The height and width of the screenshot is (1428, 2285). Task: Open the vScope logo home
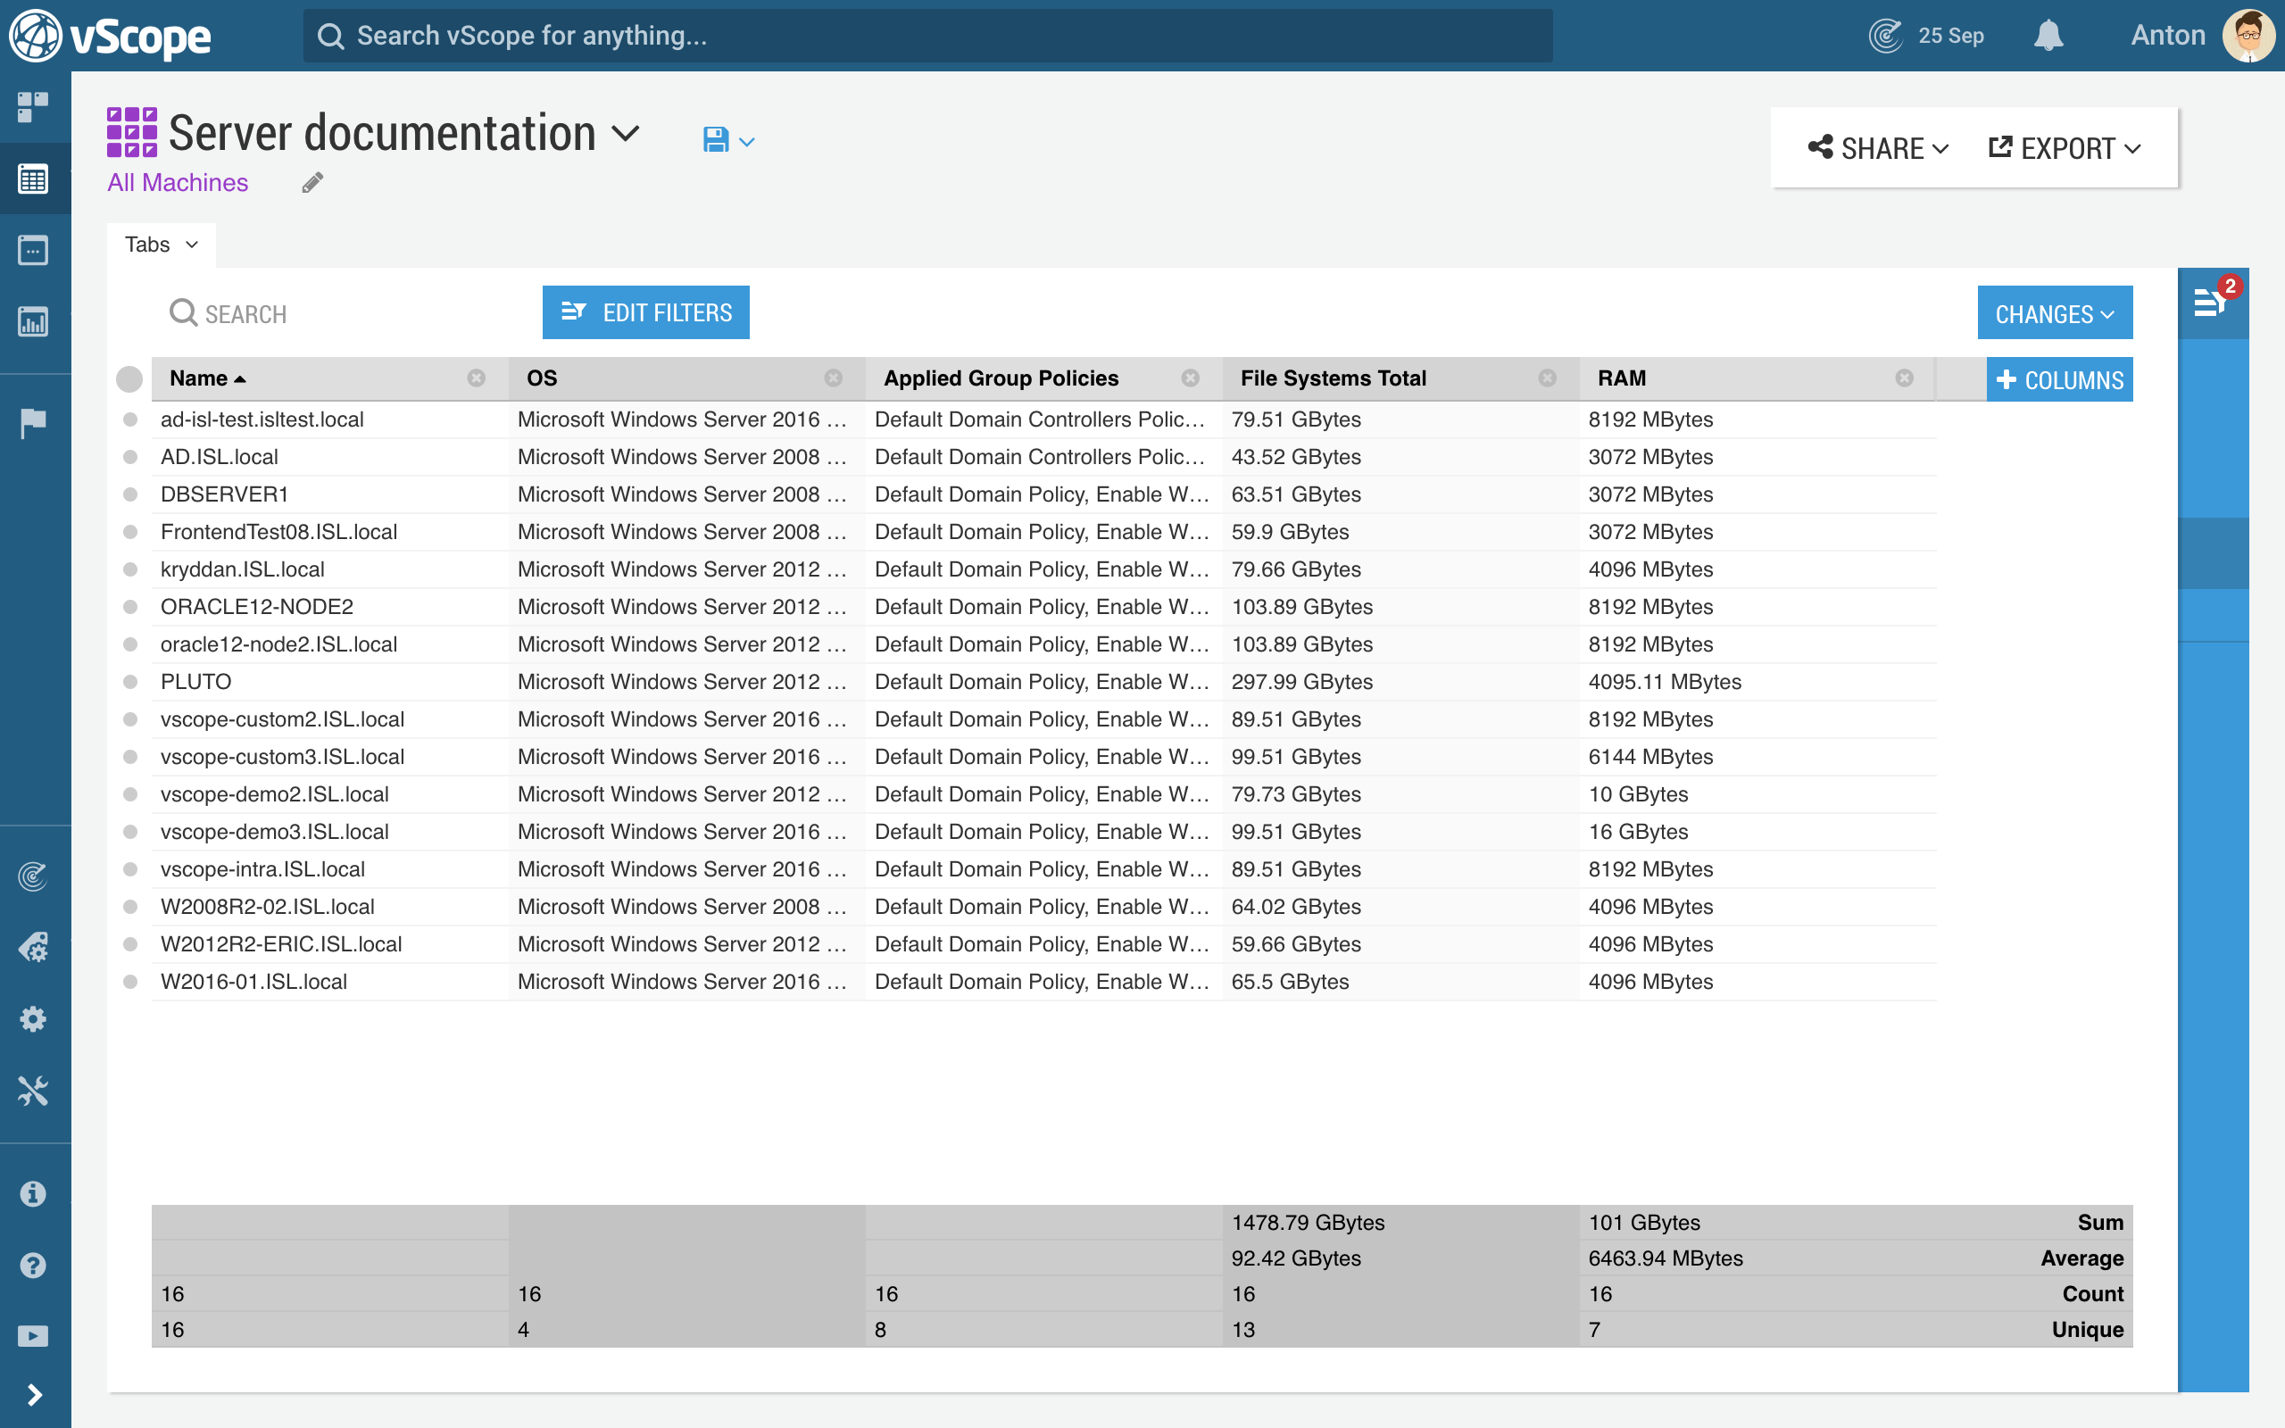click(111, 36)
